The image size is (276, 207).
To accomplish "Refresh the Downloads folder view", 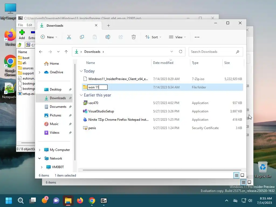I will 180,51.
